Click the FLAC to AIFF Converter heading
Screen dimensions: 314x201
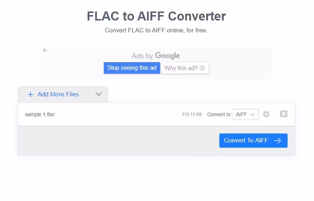156,16
